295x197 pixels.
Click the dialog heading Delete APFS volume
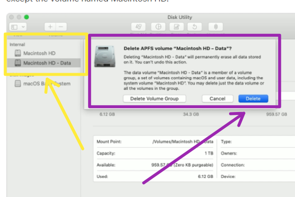[177, 49]
